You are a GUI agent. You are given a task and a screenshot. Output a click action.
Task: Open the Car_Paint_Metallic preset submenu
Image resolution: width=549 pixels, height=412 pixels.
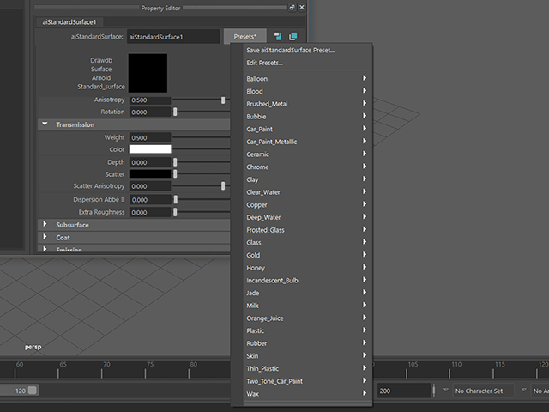click(307, 142)
